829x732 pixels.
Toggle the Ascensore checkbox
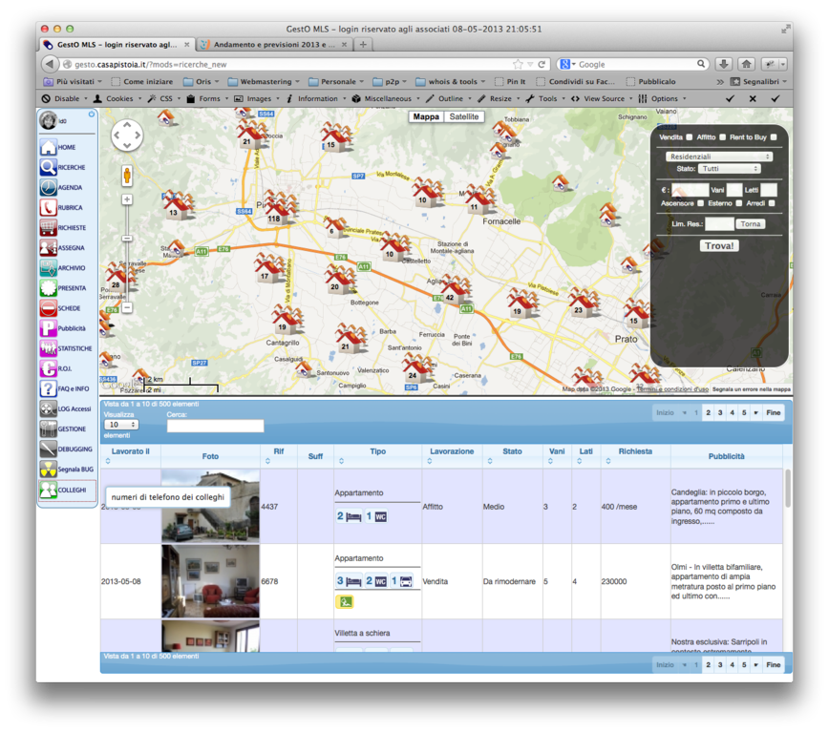700,203
